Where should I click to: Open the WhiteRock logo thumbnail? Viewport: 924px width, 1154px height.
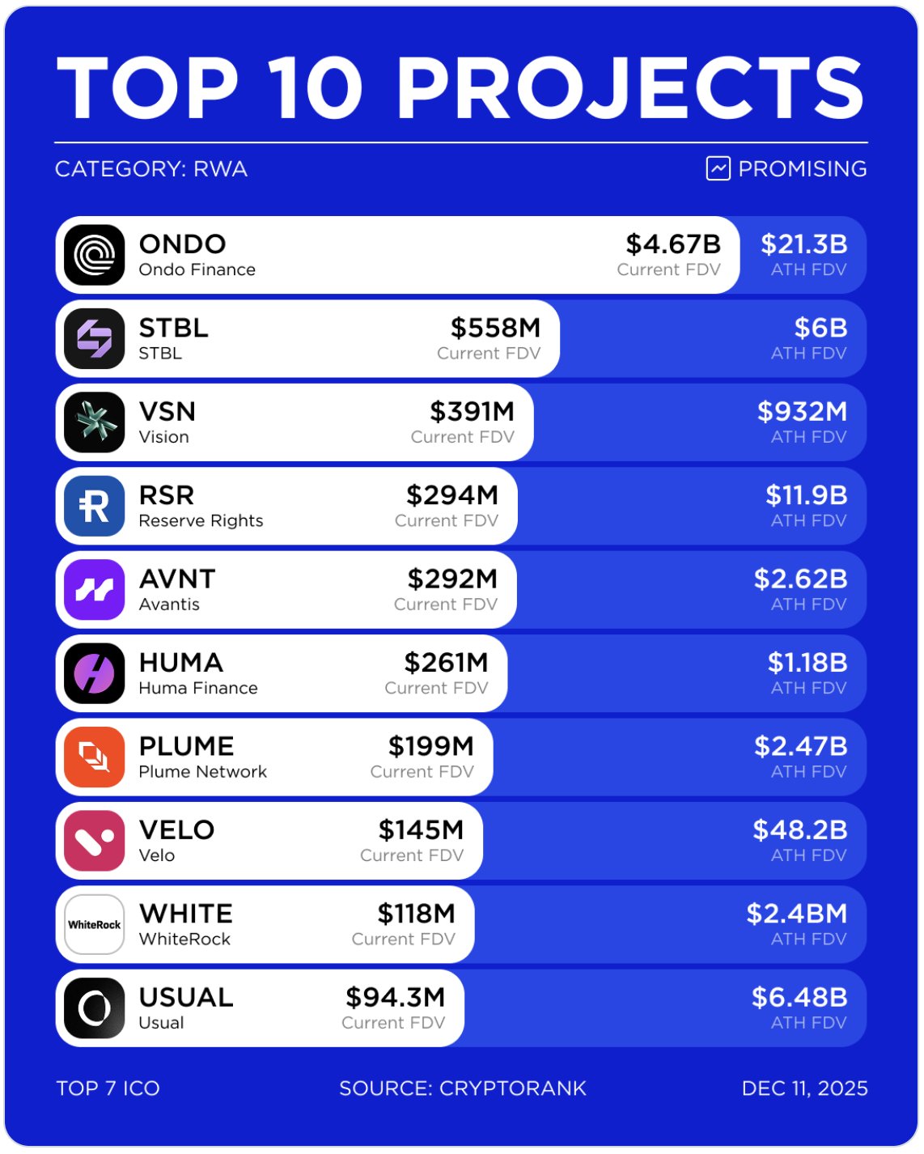coord(95,924)
